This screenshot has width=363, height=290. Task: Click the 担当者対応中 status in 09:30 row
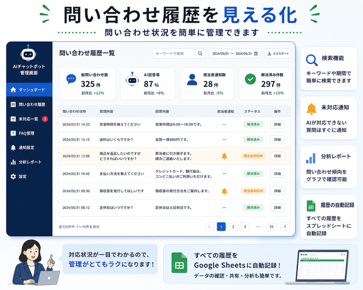tap(253, 191)
